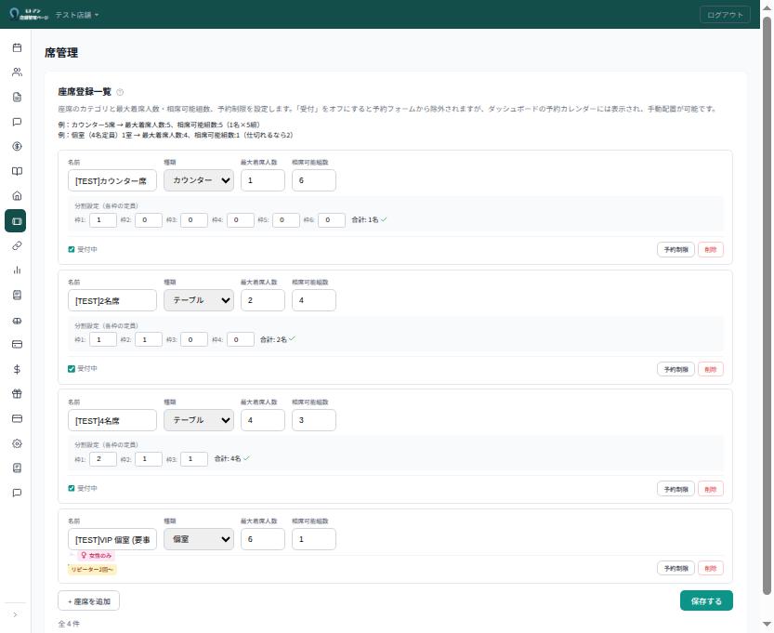Delete the VIP 個室 seat
The height and width of the screenshot is (633, 774).
[711, 568]
